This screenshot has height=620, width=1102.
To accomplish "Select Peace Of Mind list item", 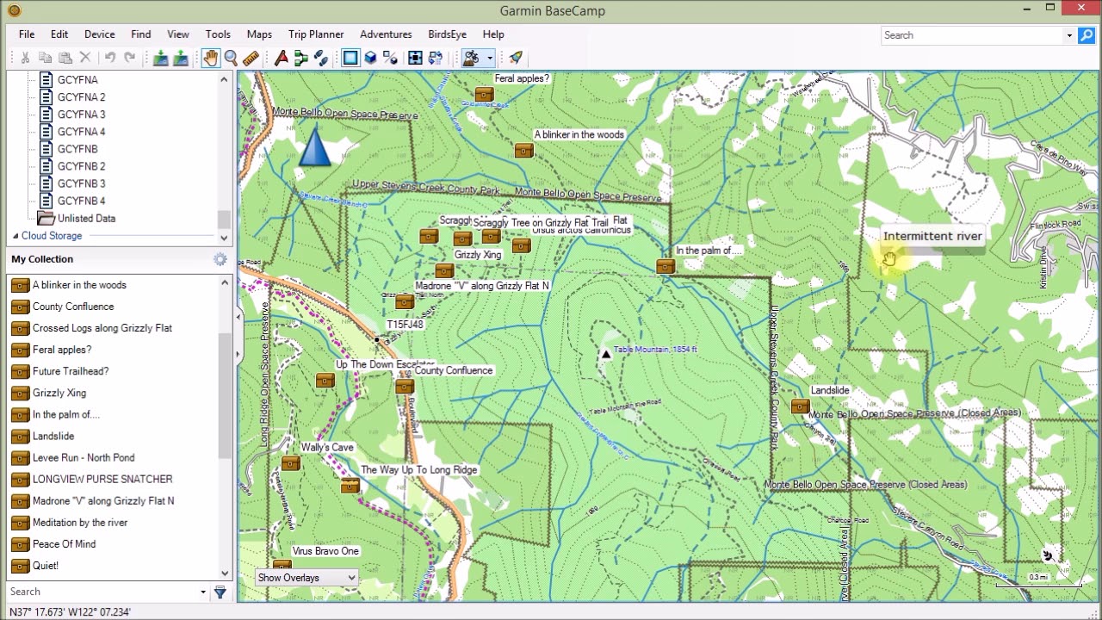I will tap(64, 544).
